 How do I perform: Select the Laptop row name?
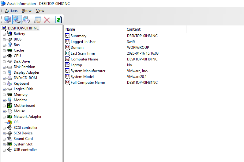point(76,65)
